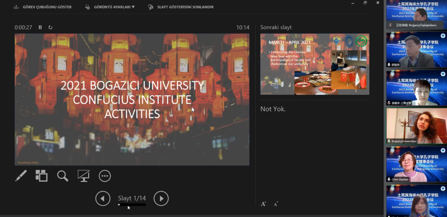Screen dimensions: 447x217
Task: Click the Not Yok. notes area
Action: [x=273, y=109]
